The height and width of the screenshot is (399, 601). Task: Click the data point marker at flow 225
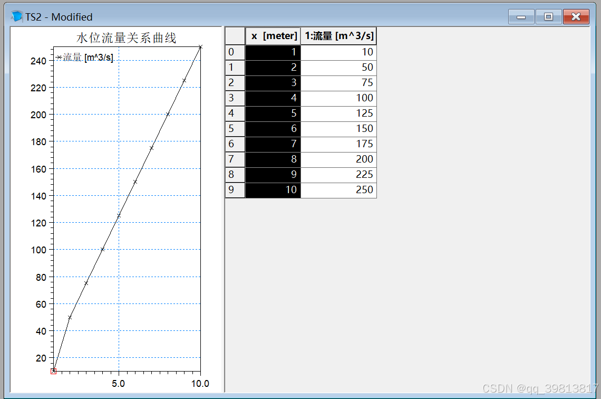[x=184, y=81]
